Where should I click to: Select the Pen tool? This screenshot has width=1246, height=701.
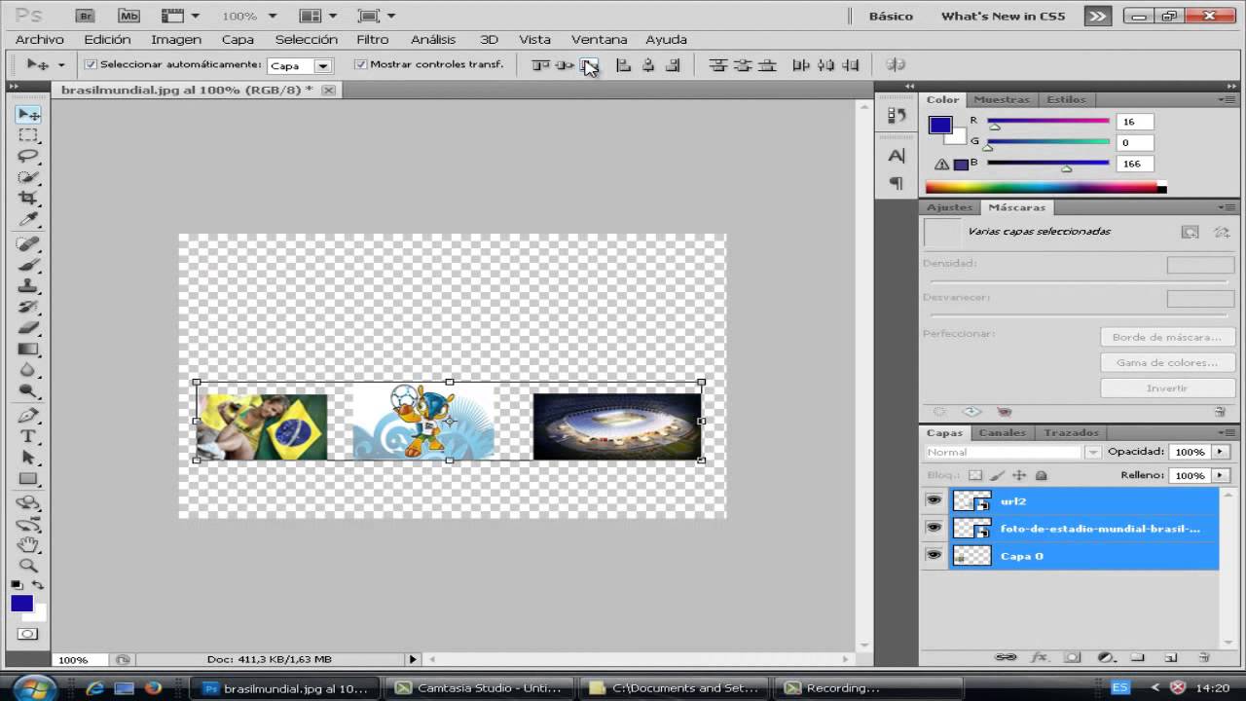tap(28, 416)
